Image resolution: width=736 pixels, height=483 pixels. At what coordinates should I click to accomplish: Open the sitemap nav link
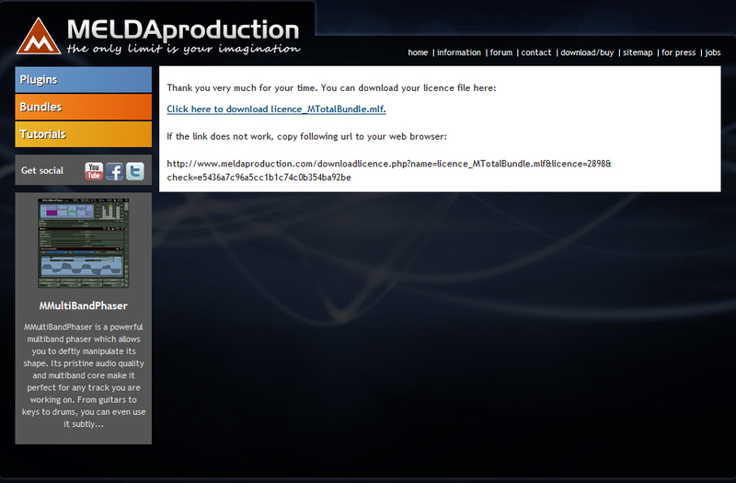point(638,52)
